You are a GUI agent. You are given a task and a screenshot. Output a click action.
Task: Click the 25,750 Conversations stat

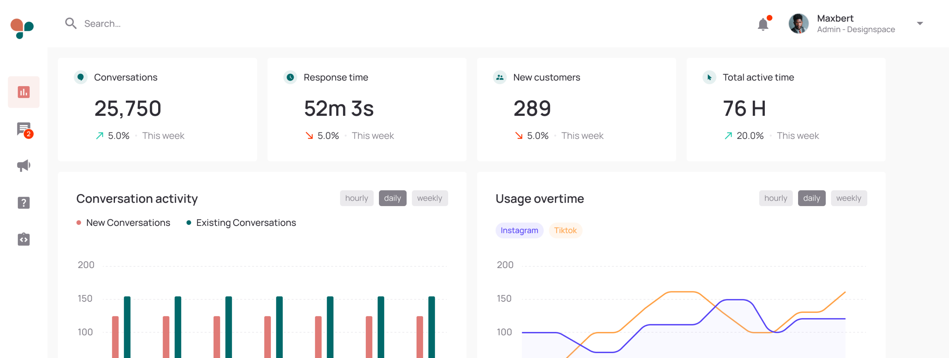click(x=128, y=108)
